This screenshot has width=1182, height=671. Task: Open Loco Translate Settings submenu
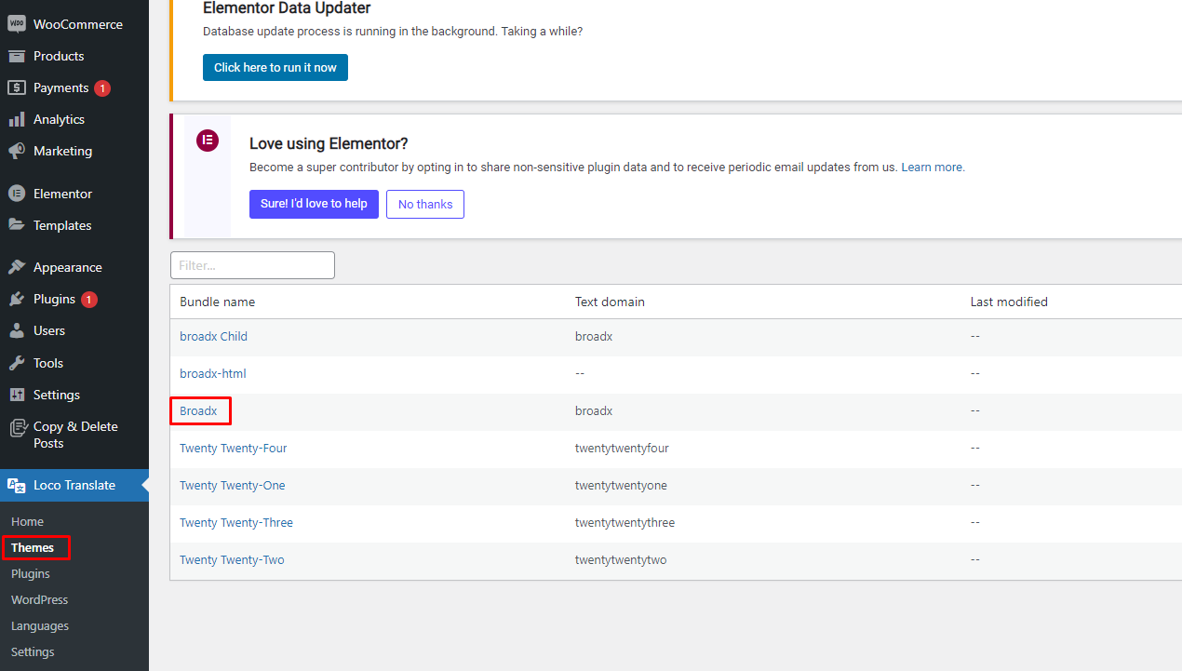[33, 651]
